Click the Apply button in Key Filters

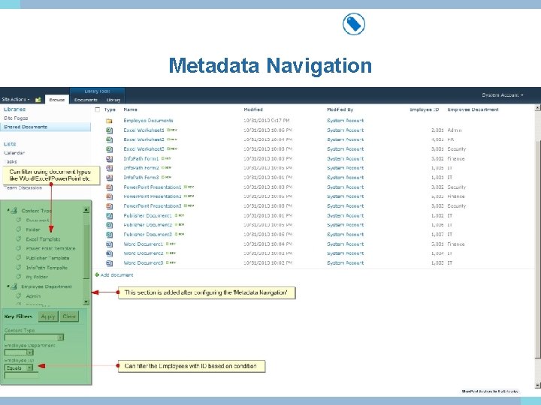[x=48, y=316]
